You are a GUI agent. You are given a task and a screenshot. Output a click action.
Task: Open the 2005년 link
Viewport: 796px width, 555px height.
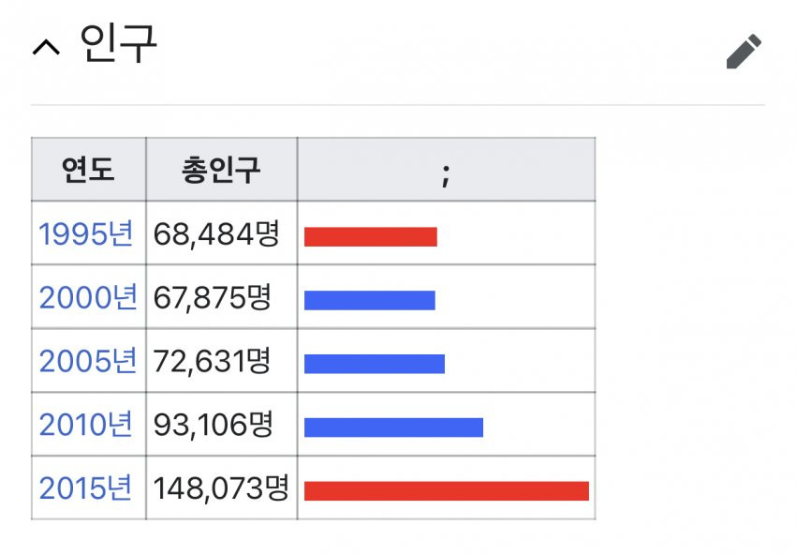88,361
